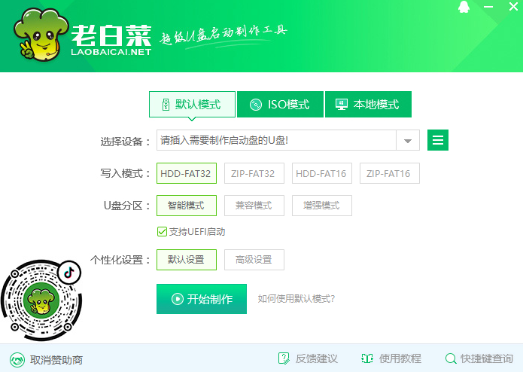Click the 选择设备 label
The image size is (523, 372).
click(125, 142)
